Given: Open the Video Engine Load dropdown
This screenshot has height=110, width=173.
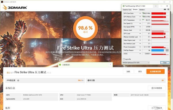Looking at the screenshot, I should click(140, 40).
